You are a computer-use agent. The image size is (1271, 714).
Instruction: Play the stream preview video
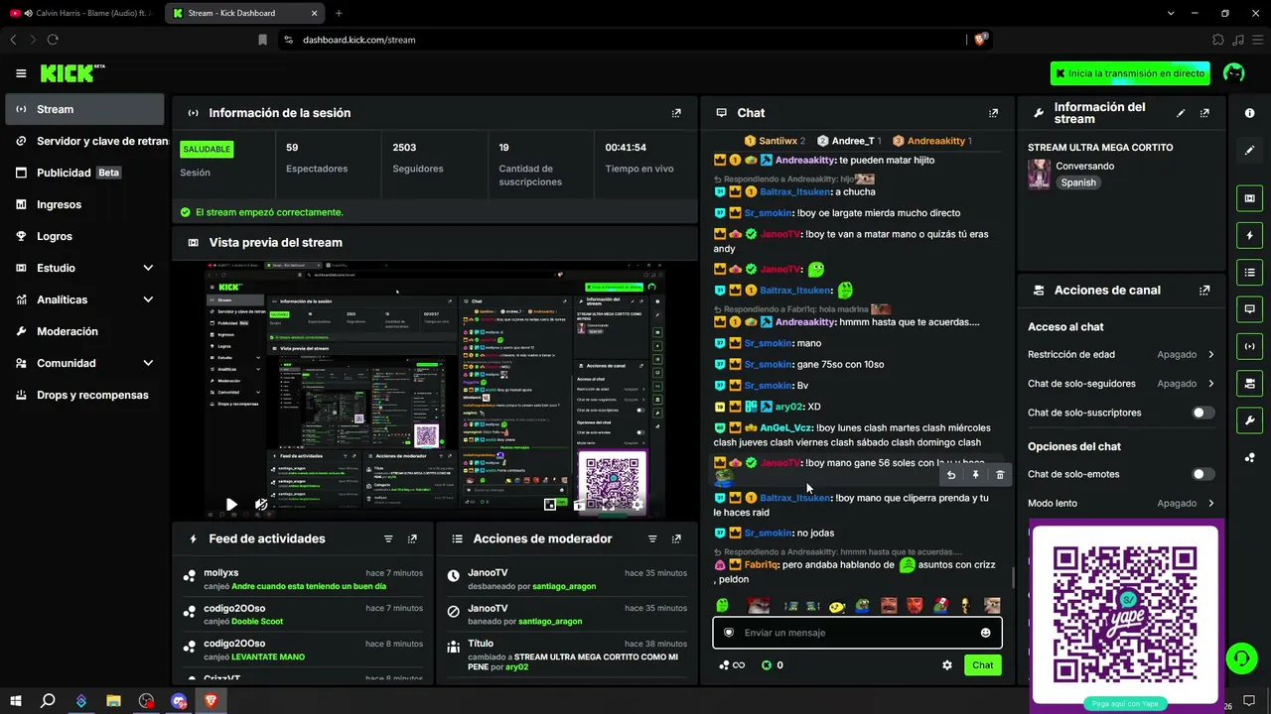[x=231, y=505]
